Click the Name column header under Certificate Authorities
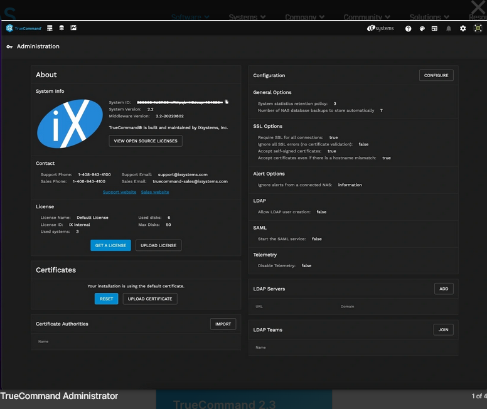The width and height of the screenshot is (487, 409). point(43,342)
